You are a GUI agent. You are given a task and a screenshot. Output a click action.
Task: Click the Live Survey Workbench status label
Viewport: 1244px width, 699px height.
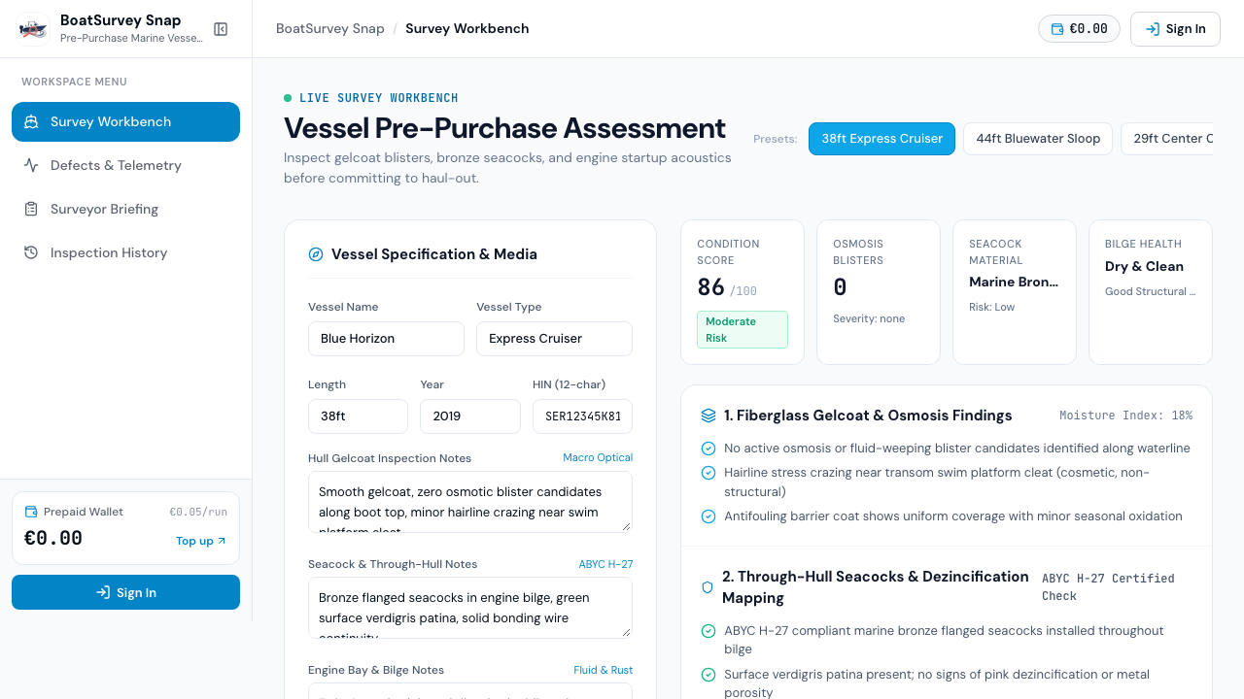379,98
